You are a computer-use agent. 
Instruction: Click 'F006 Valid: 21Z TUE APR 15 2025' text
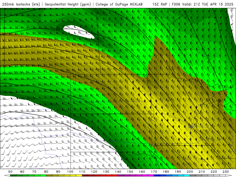click(202, 4)
